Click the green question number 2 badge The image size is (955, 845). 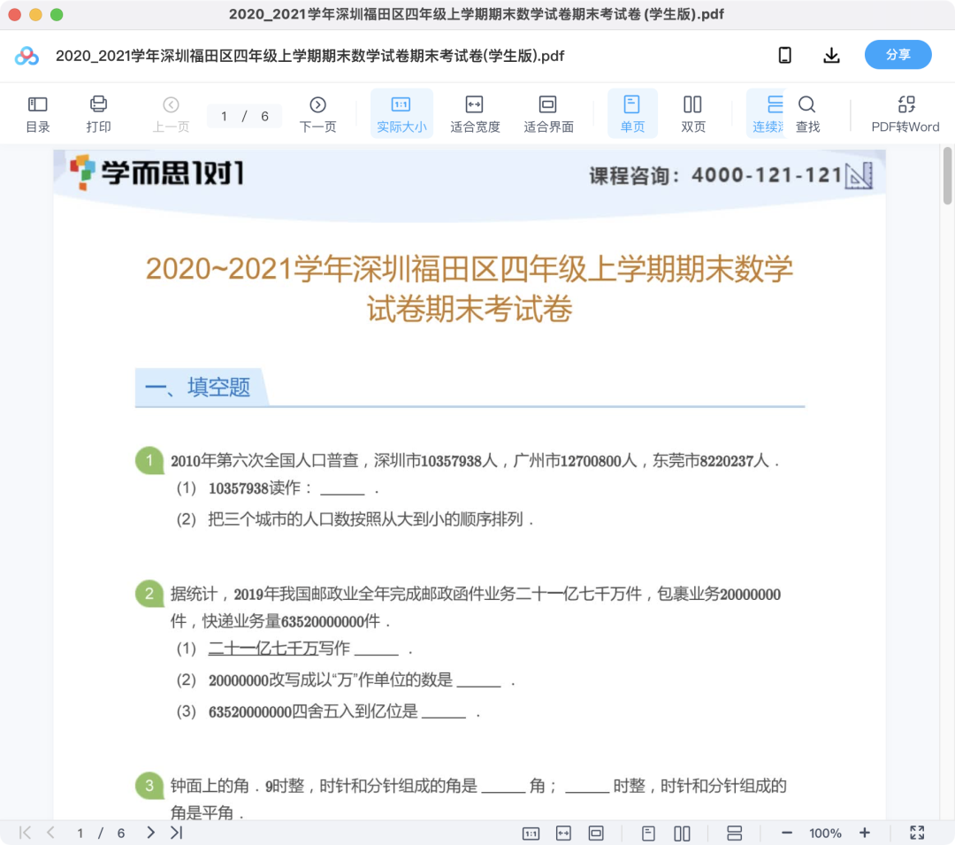pyautogui.click(x=149, y=594)
